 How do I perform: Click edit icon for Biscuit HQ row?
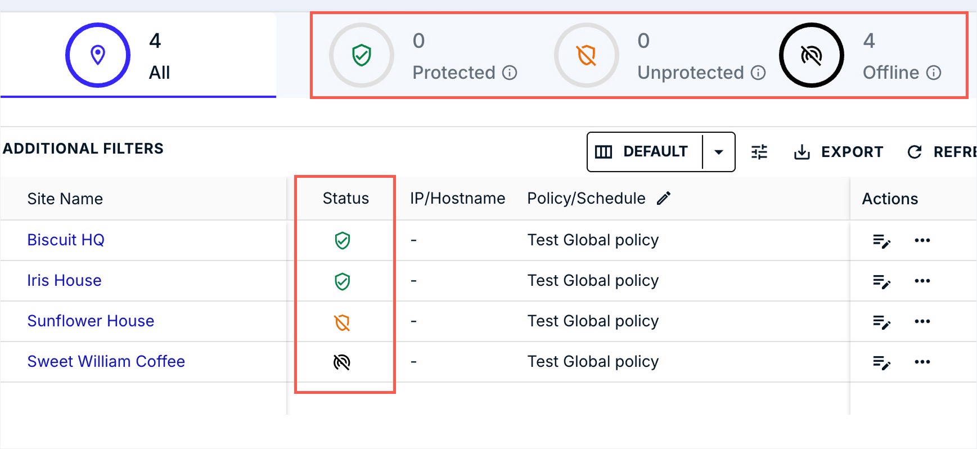click(881, 241)
